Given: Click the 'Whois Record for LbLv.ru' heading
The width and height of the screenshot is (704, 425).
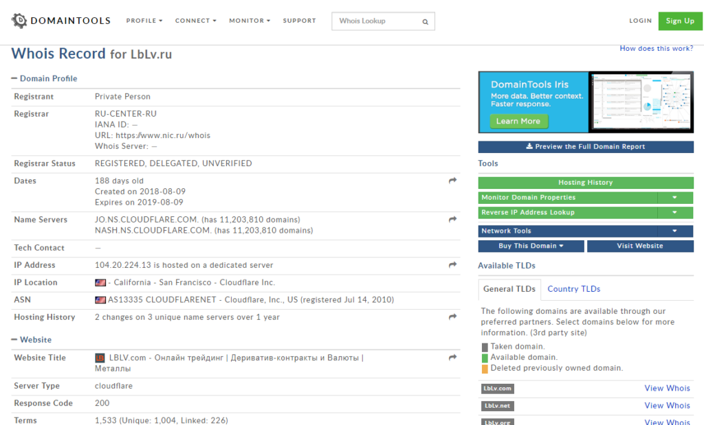Looking at the screenshot, I should tap(91, 54).
